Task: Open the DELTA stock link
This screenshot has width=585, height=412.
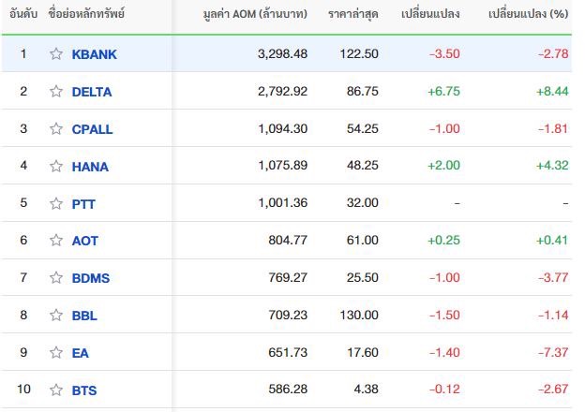Action: tap(92, 92)
